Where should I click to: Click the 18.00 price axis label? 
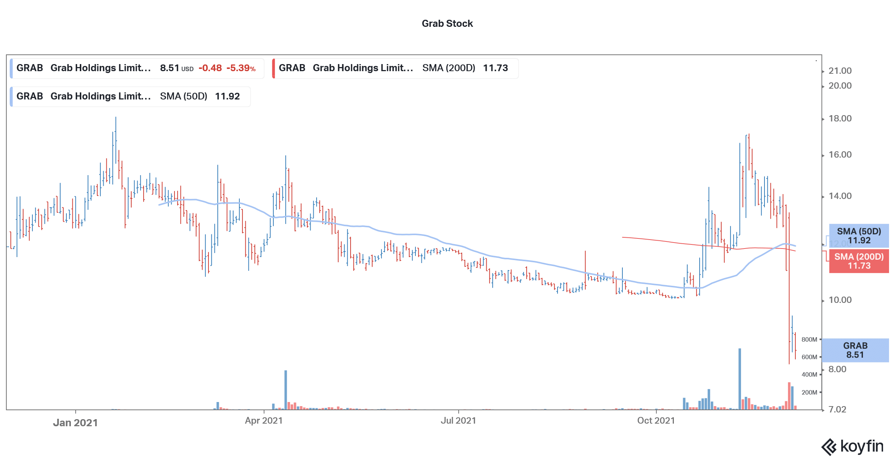840,118
